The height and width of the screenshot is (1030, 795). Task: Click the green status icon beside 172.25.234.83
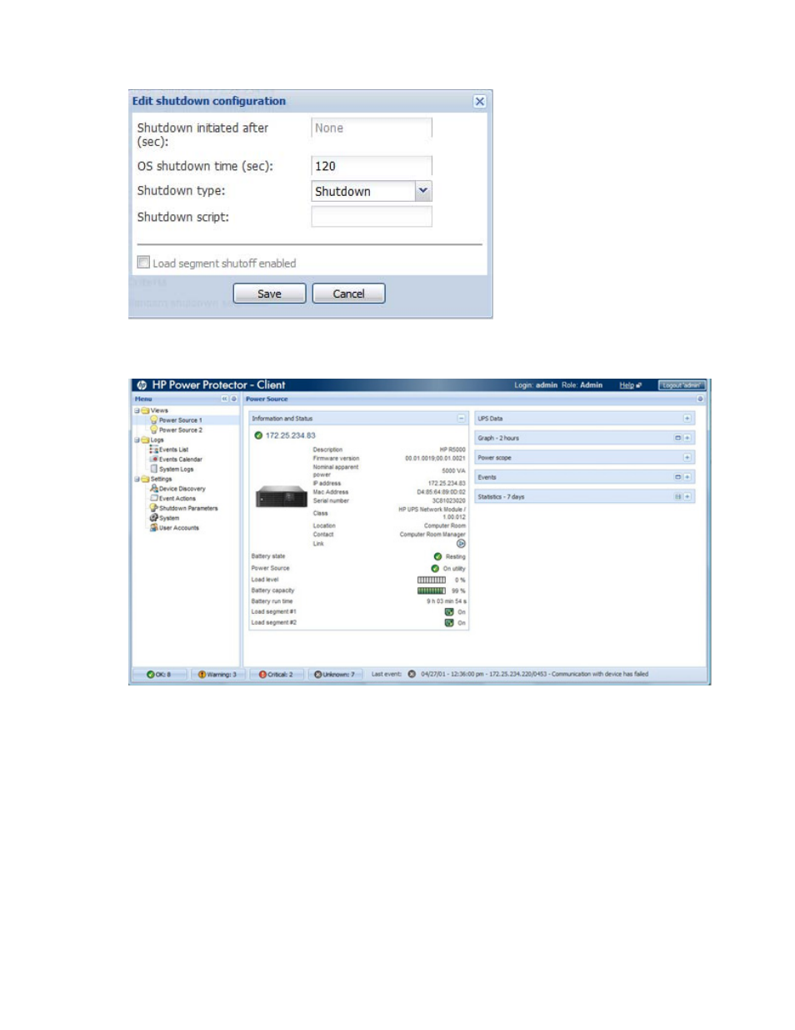coord(258,435)
